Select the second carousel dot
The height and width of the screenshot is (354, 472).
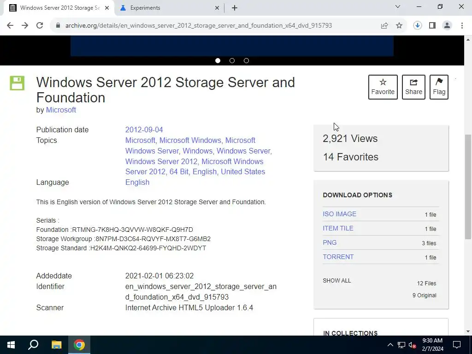[x=232, y=61]
